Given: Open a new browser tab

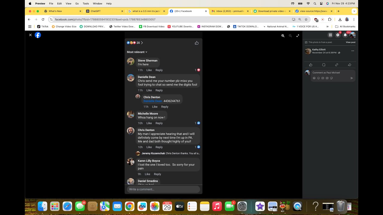Looking at the screenshot, I should click(x=338, y=11).
